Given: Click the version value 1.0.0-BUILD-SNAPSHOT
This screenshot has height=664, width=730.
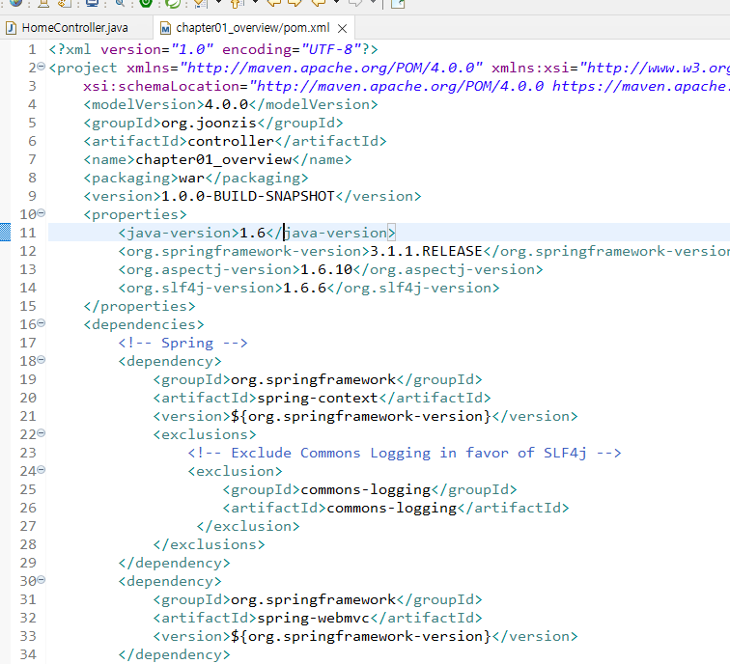Looking at the screenshot, I should [248, 196].
